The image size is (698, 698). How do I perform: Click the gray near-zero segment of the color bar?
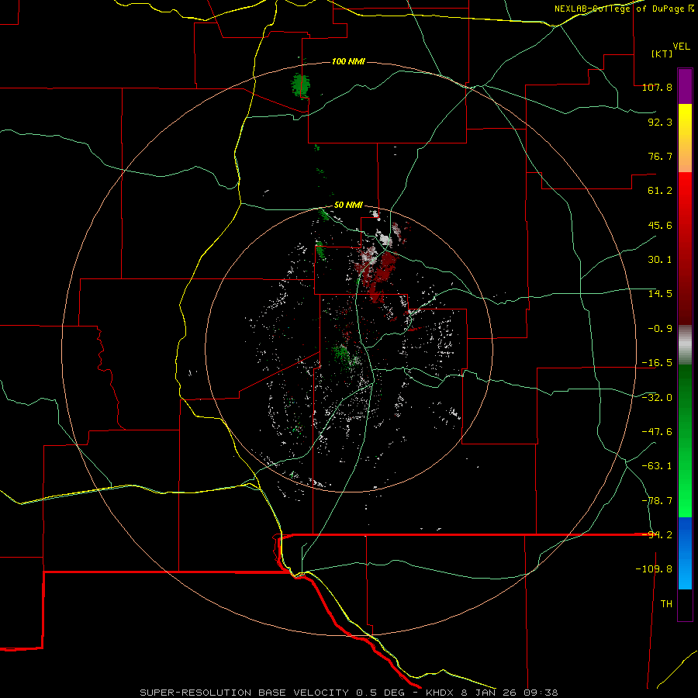pos(685,345)
